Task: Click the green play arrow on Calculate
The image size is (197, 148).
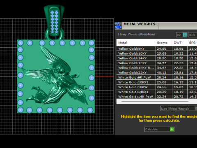Action: coord(172,129)
